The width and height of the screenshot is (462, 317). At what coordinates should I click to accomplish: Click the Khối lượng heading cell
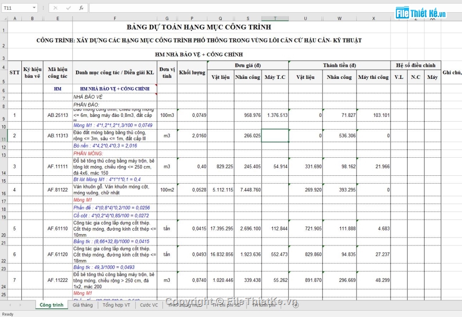coord(192,73)
